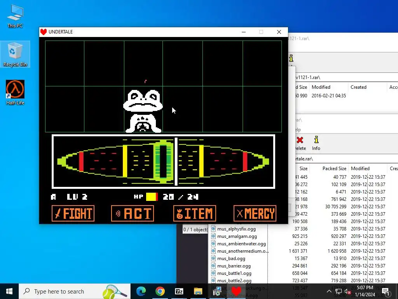Minimize the Undertale window
398x299 pixels.
tap(244, 32)
